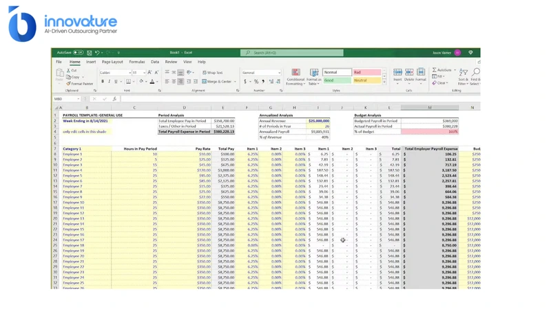Toggle Align Right horizontal alignment

(x=180, y=82)
